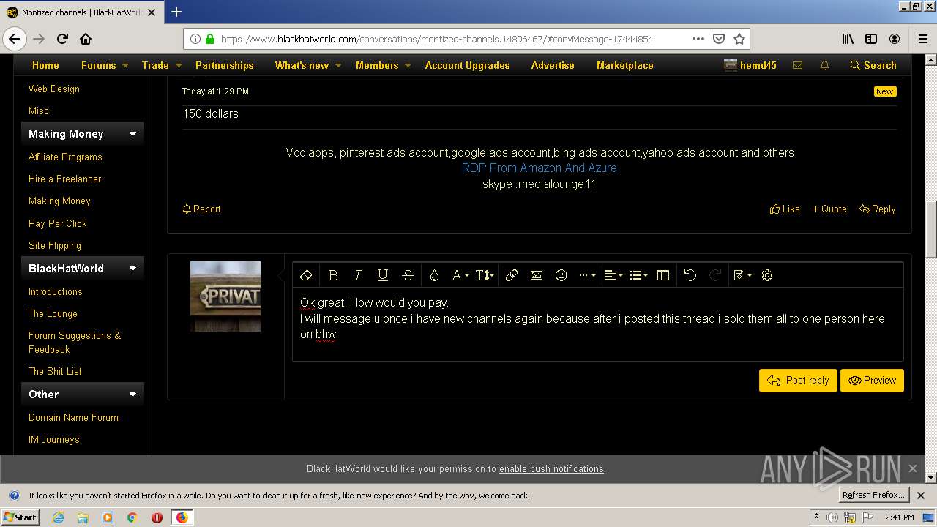The width and height of the screenshot is (937, 527).
Task: Open the Forums menu item
Action: (99, 65)
